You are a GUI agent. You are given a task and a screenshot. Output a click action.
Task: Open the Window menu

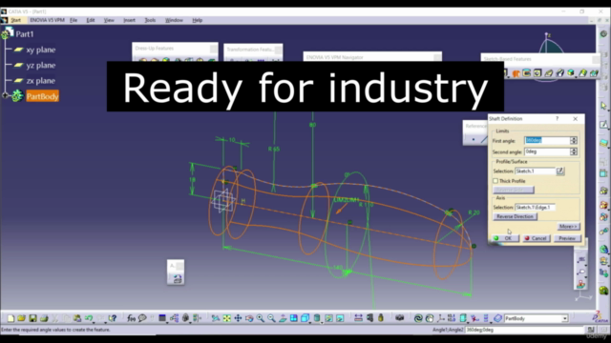click(174, 20)
